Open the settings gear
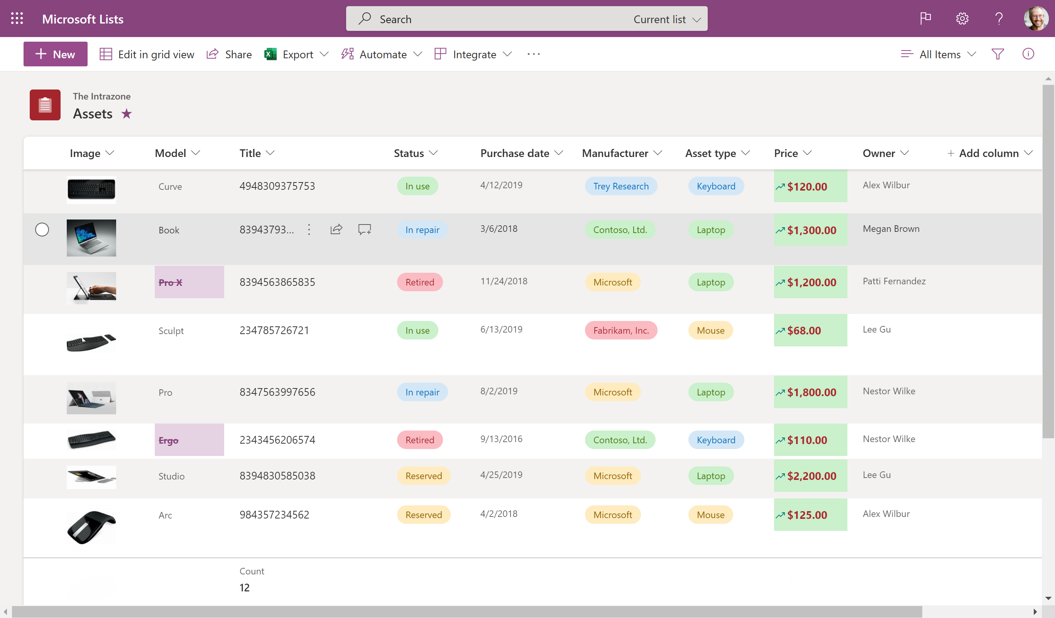Viewport: 1055px width, 618px height. (962, 19)
